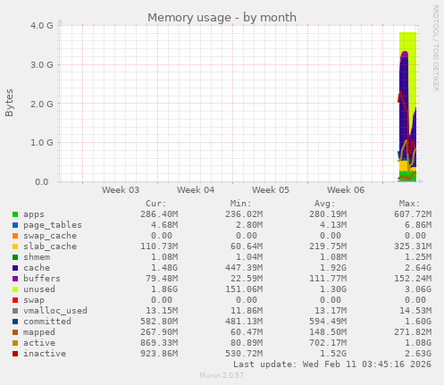Screen dimensions: 444x385
Task: Click the unused lime legend swatch
Action: click(15, 289)
